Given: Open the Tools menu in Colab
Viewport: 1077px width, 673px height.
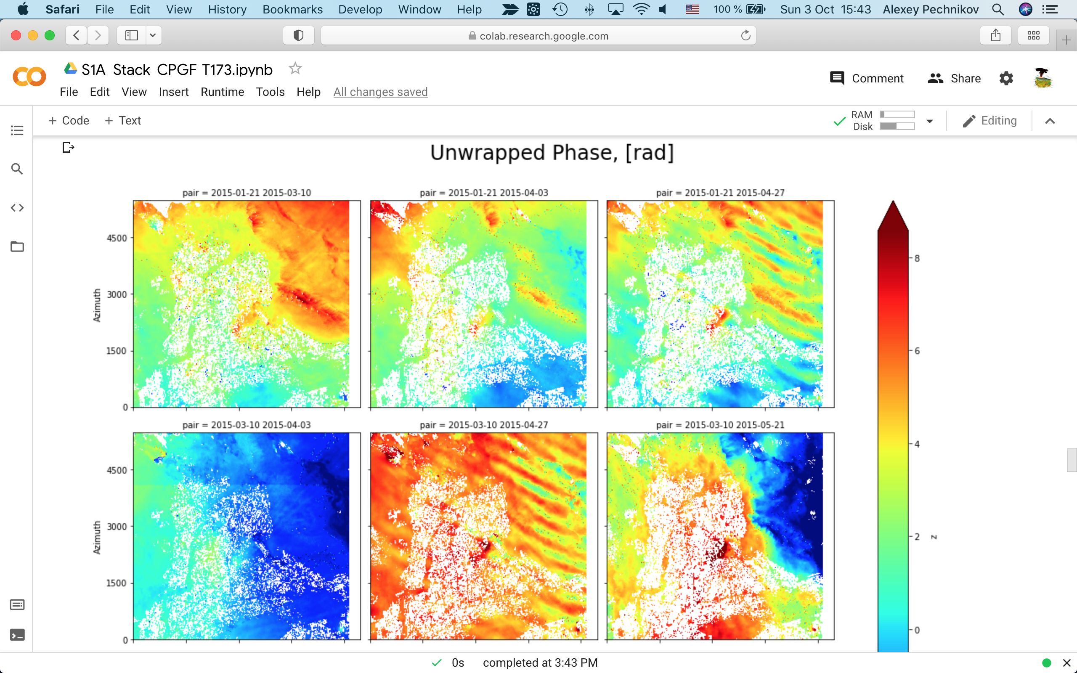Looking at the screenshot, I should [x=270, y=92].
